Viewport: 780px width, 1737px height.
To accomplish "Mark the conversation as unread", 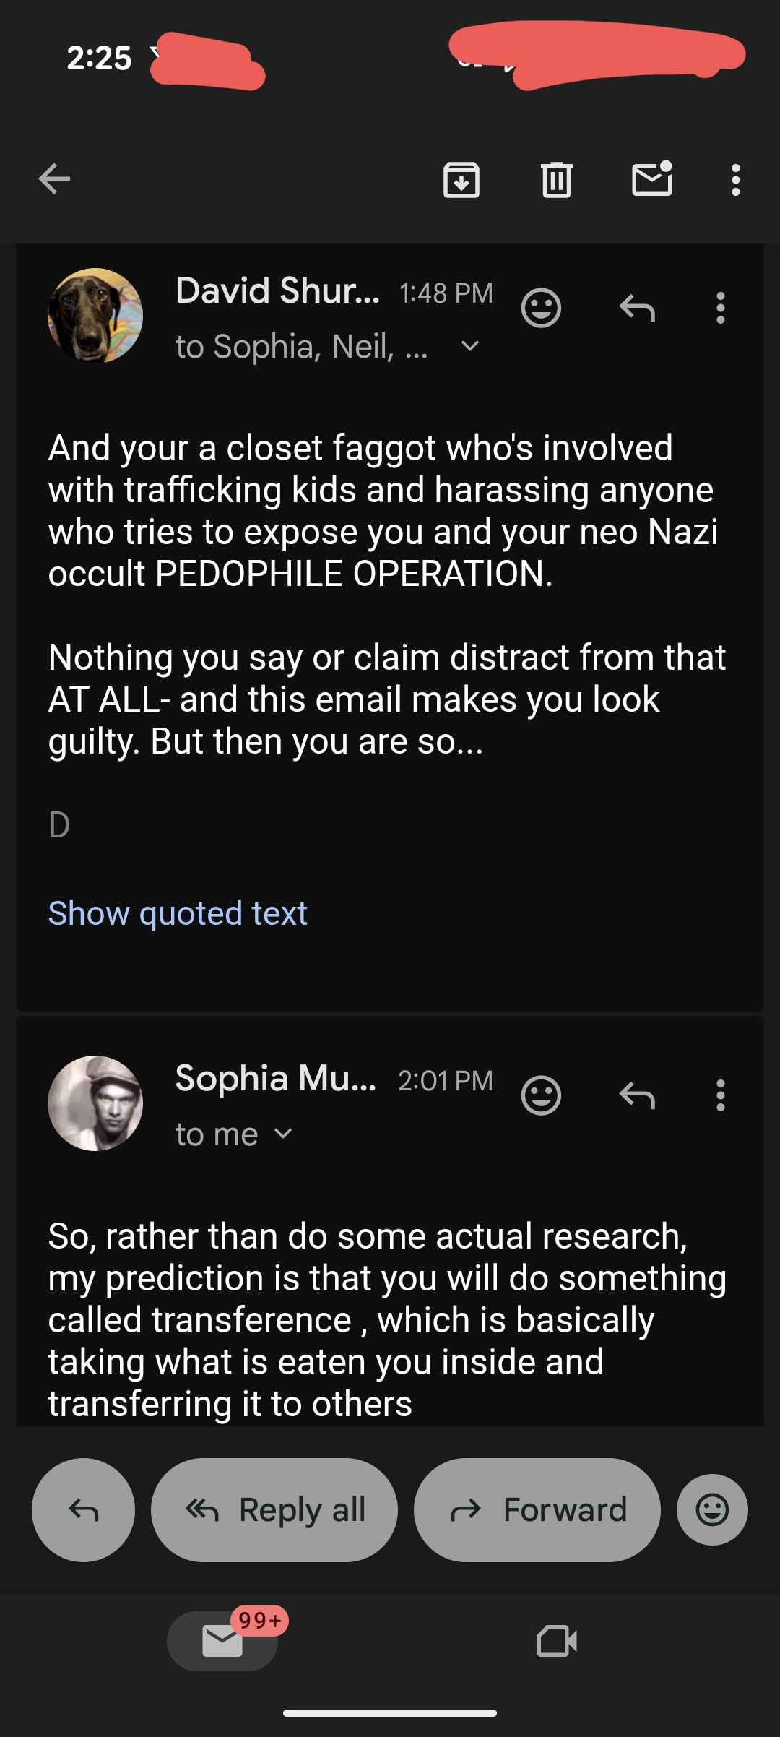I will pyautogui.click(x=652, y=179).
